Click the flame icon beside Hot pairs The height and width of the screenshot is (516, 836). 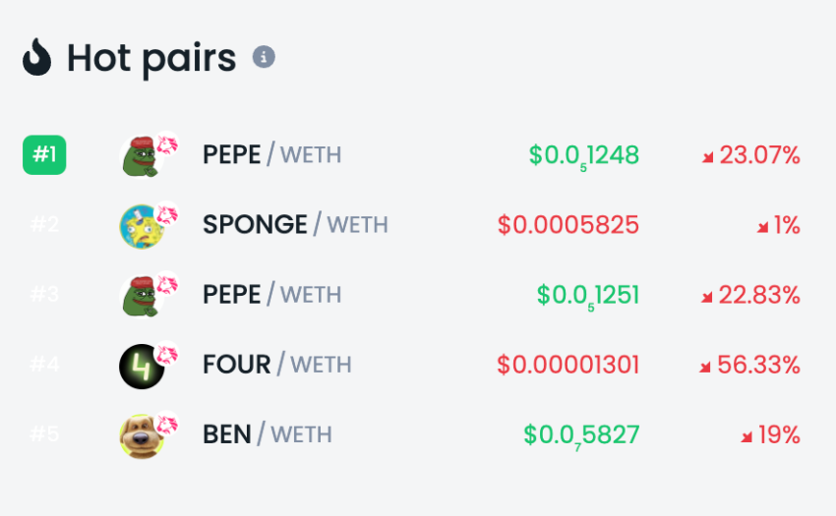point(36,57)
